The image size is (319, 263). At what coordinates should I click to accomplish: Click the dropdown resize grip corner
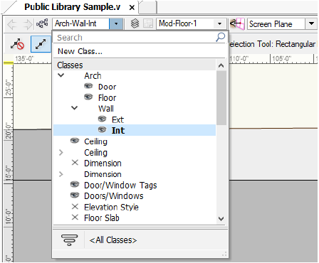pos(224,254)
